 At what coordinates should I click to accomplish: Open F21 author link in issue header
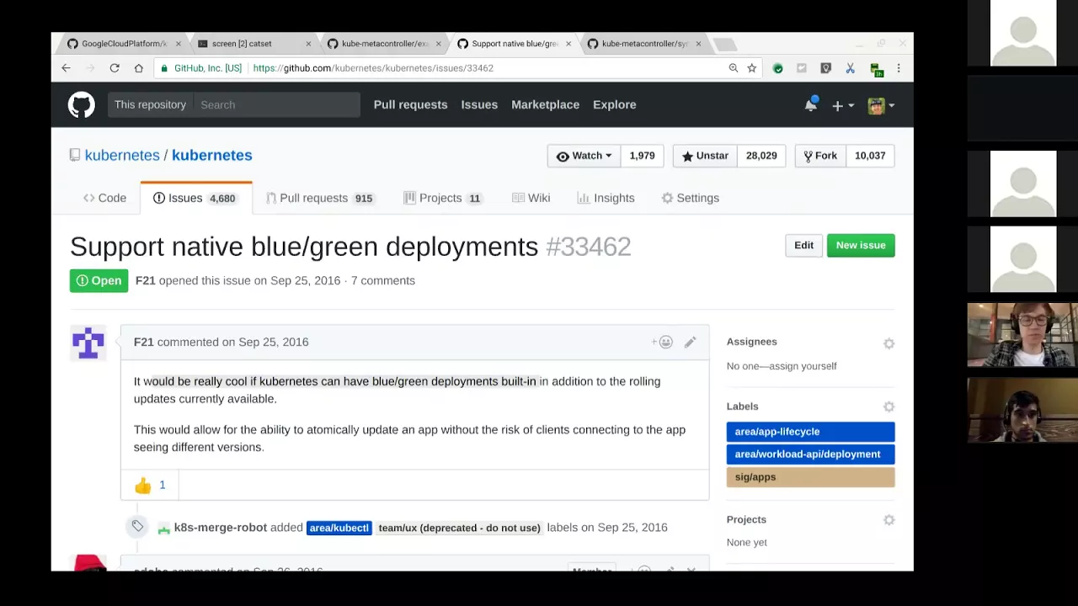click(x=145, y=280)
